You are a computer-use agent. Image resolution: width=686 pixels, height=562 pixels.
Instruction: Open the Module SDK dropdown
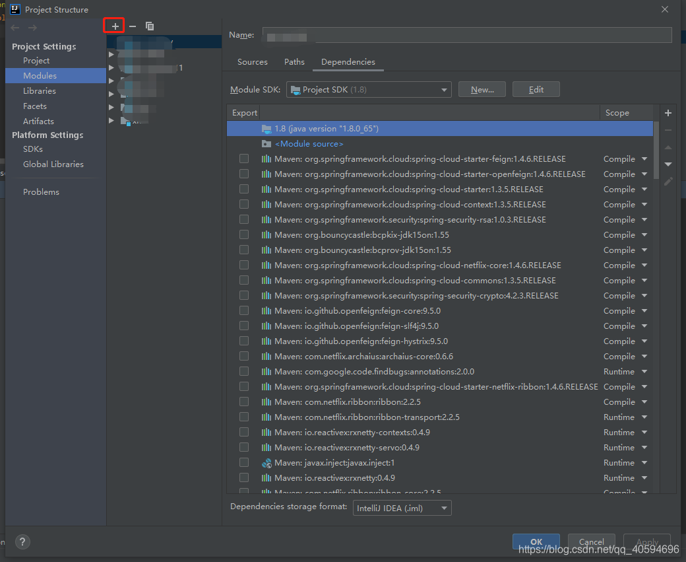(x=369, y=90)
